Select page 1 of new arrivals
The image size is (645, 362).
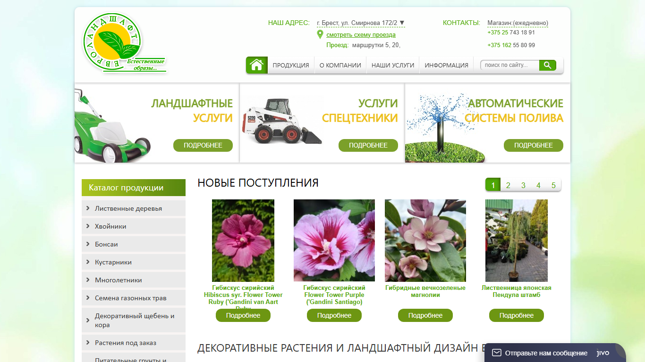coord(493,185)
